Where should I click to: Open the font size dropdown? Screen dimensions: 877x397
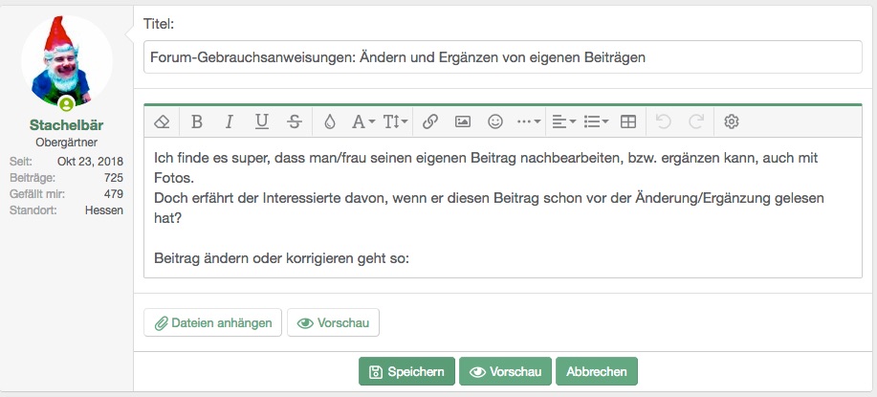395,121
